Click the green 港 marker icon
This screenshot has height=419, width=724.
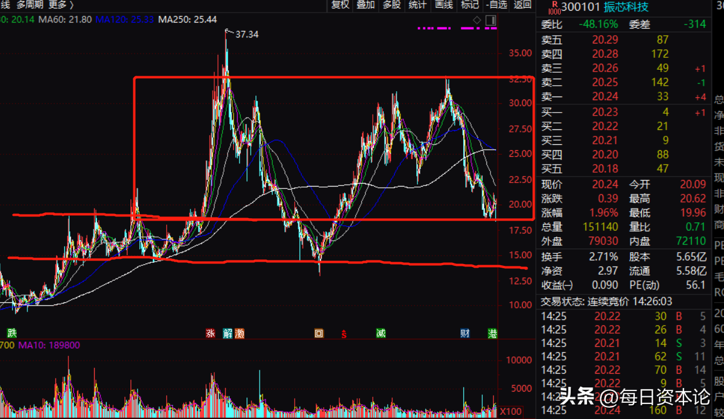tap(492, 333)
